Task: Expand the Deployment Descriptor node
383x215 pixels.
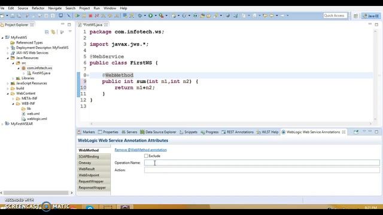Action: [x=8, y=48]
